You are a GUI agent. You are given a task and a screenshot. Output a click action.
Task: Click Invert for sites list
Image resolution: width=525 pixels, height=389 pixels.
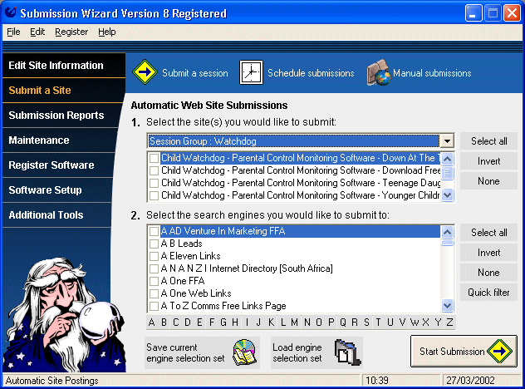[x=488, y=161]
